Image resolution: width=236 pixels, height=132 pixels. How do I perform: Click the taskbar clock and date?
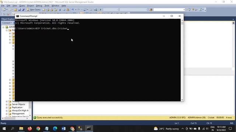click(x=221, y=129)
